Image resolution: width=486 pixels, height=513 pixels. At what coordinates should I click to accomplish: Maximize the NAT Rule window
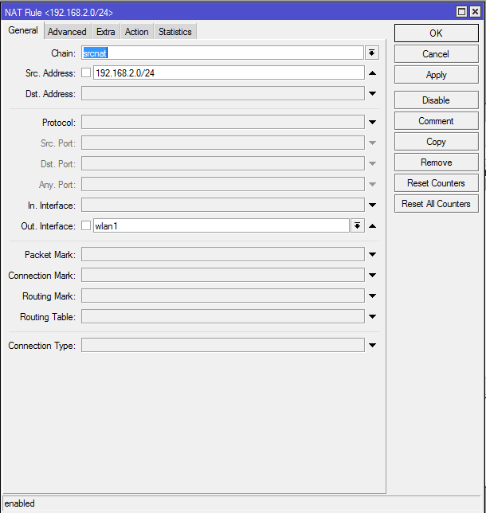point(462,12)
